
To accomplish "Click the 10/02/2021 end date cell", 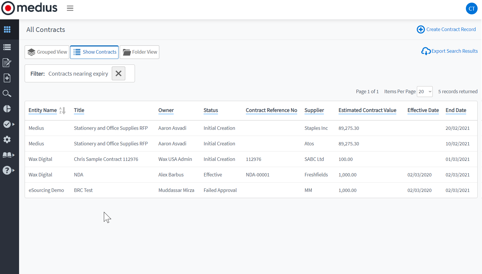I will 458,144.
